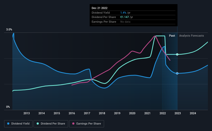Viewport: 212px width, 131px height.
Task: Click the 2017 x-axis label
Action: 87,113
